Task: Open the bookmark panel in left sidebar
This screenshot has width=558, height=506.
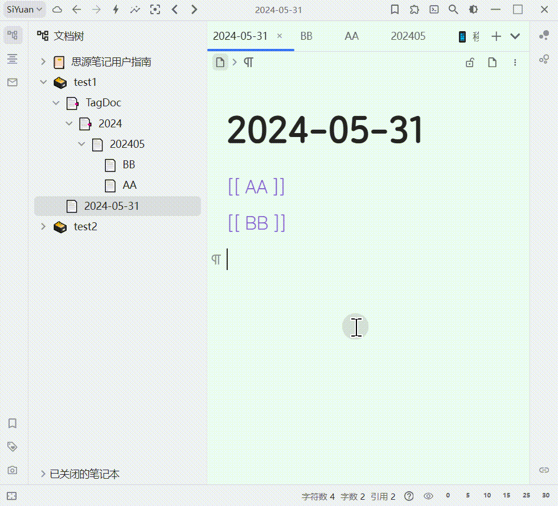Action: 13,423
